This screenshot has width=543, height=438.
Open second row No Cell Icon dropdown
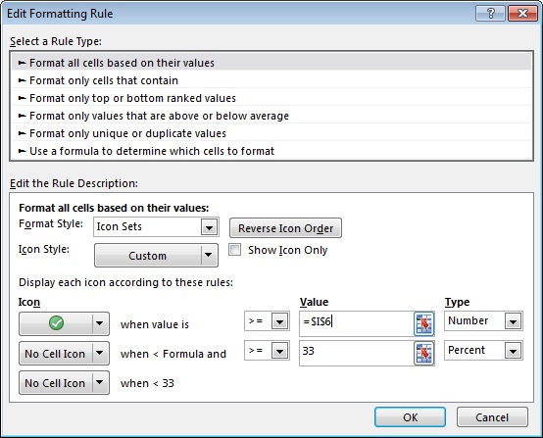64,353
